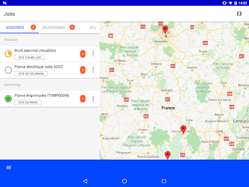Click orange in-progress status icon of Bruit anormal
This screenshot has width=249, height=187.
pos(8,54)
